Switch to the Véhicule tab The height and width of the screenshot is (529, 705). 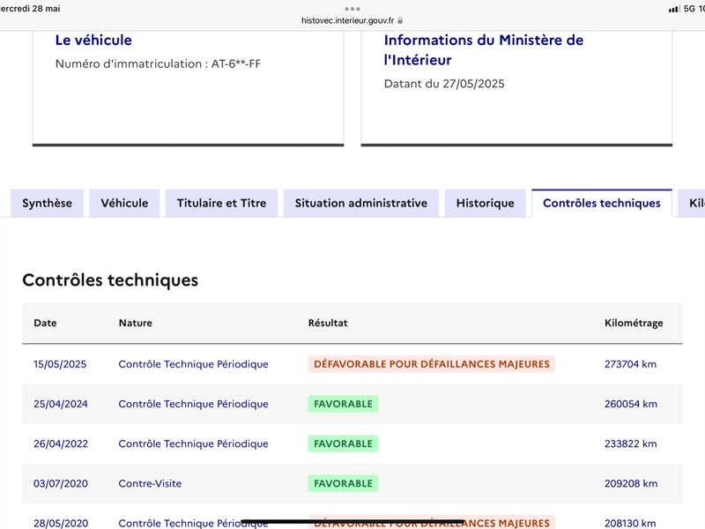124,204
